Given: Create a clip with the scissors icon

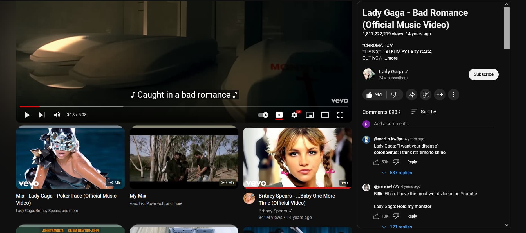Looking at the screenshot, I should (426, 95).
